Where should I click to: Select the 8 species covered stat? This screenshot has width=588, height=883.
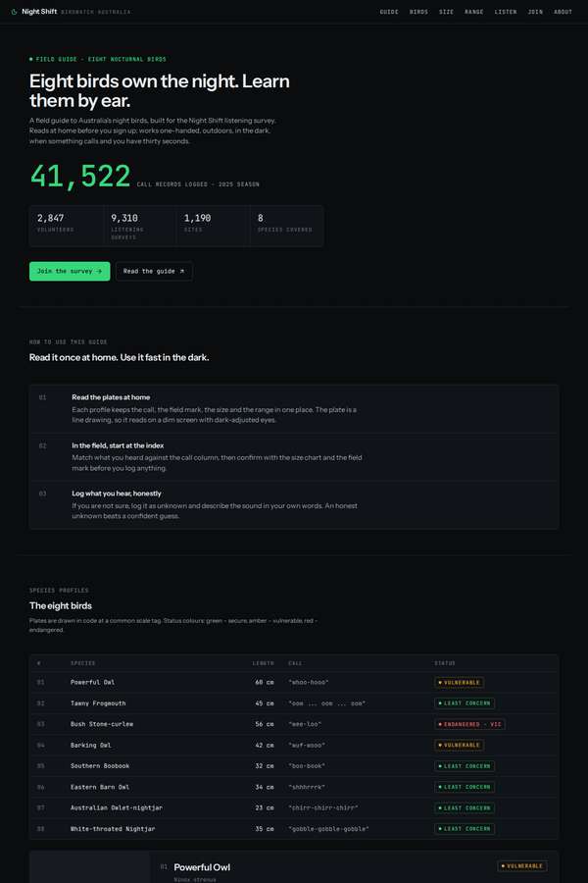click(286, 226)
